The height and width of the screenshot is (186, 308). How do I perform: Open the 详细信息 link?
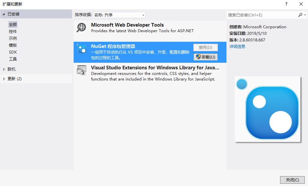237,47
